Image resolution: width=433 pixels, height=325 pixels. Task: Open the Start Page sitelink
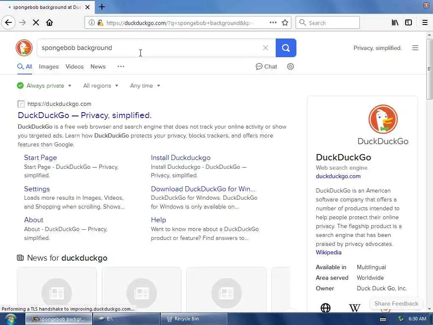[40, 157]
